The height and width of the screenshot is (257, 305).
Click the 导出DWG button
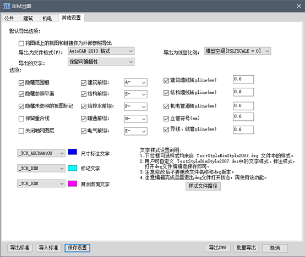217,248
